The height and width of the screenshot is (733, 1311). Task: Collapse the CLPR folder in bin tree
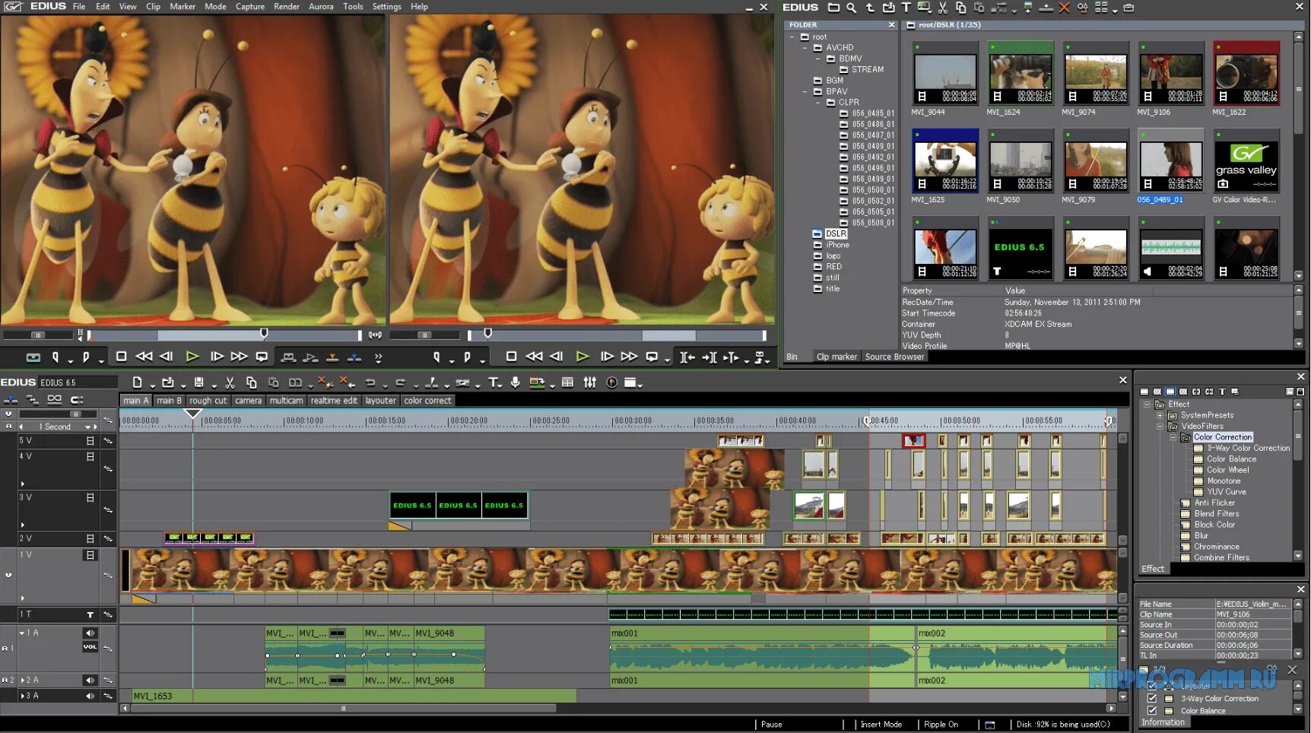818,102
